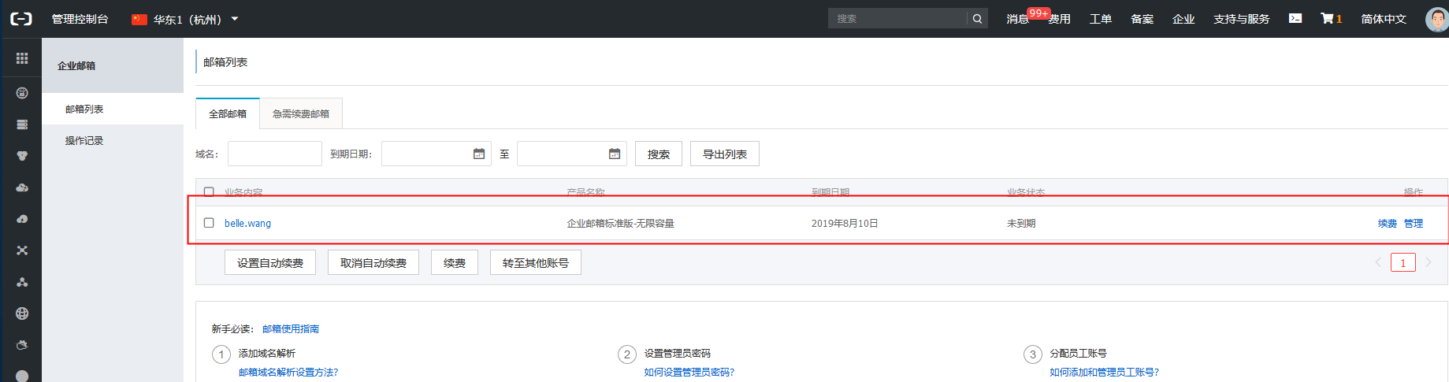Click the 设置自动续费 button
The height and width of the screenshot is (382, 1449).
coord(270,263)
